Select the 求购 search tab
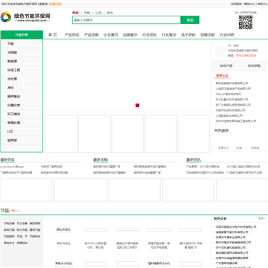268x268 pixels. 87,13
